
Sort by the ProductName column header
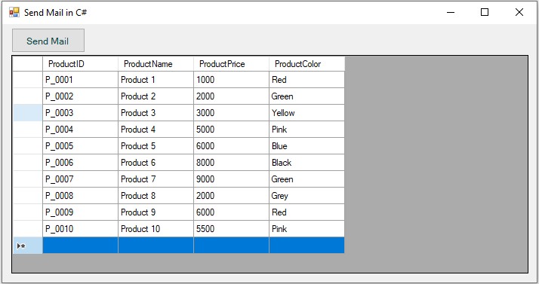156,64
